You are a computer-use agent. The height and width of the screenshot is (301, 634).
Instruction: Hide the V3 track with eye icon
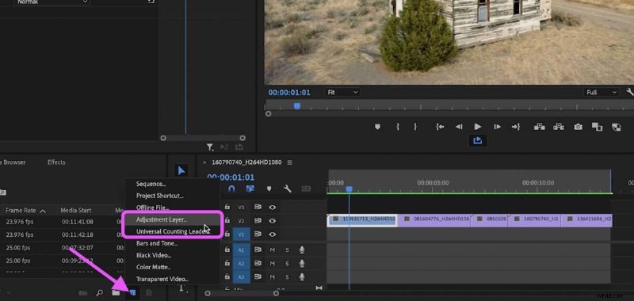point(273,208)
